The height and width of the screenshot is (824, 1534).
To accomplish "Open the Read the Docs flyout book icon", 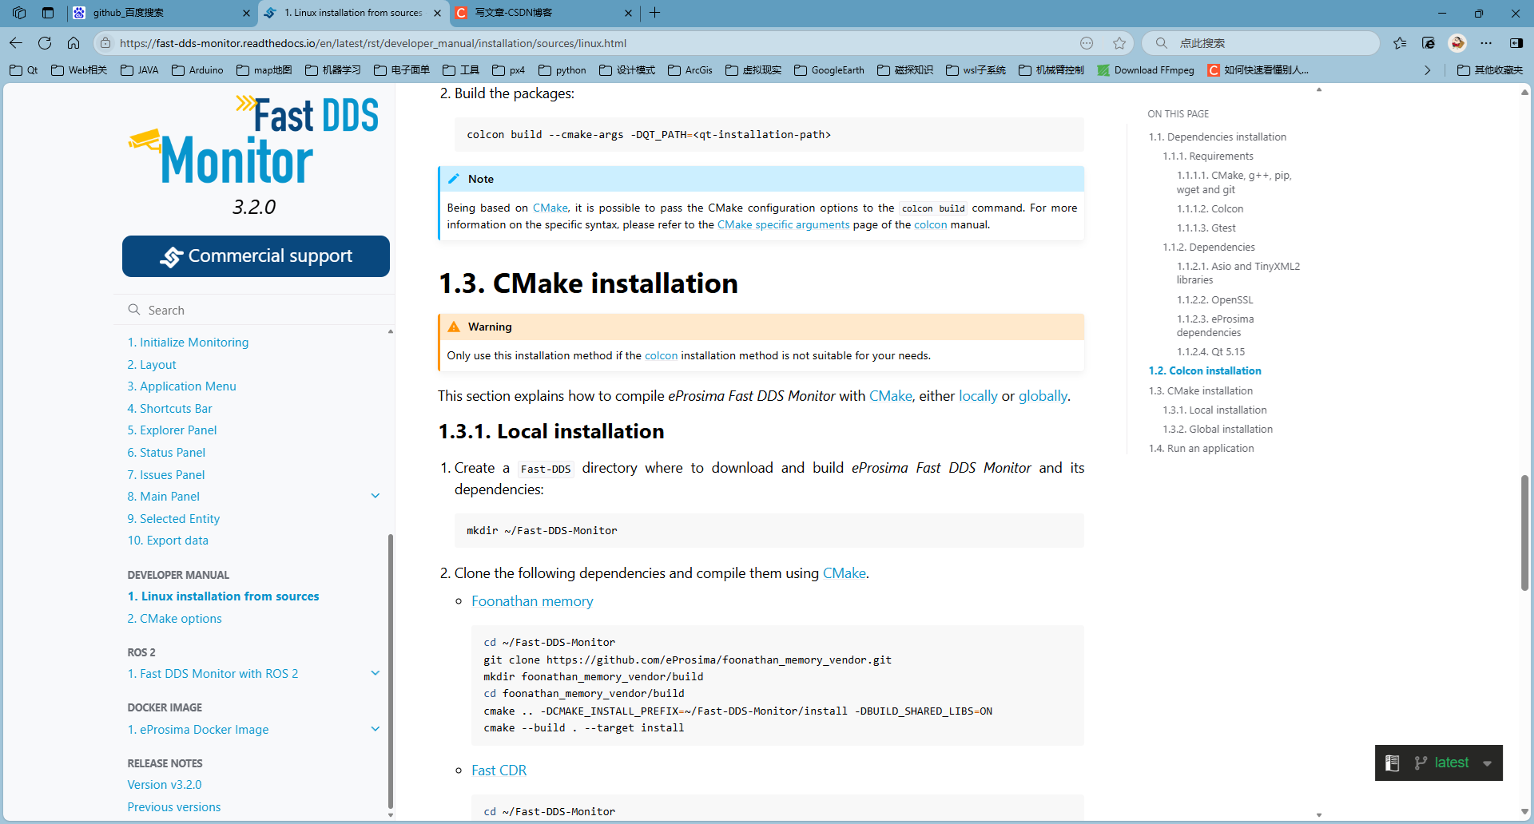I will click(1392, 763).
